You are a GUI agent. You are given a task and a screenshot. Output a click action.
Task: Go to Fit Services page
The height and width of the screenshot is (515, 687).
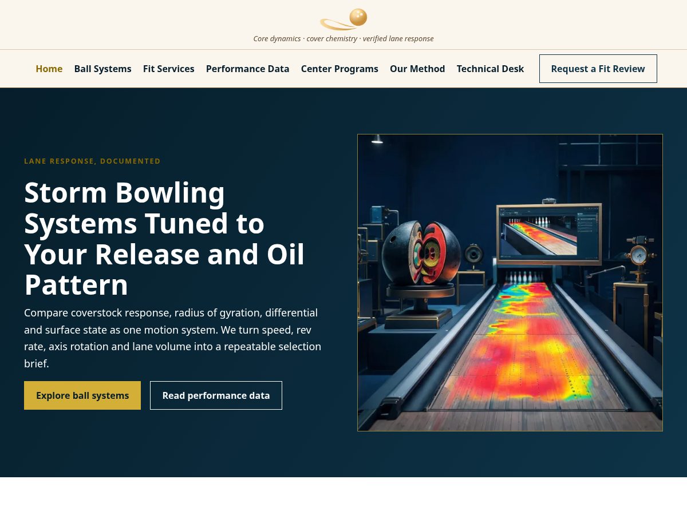coord(169,69)
